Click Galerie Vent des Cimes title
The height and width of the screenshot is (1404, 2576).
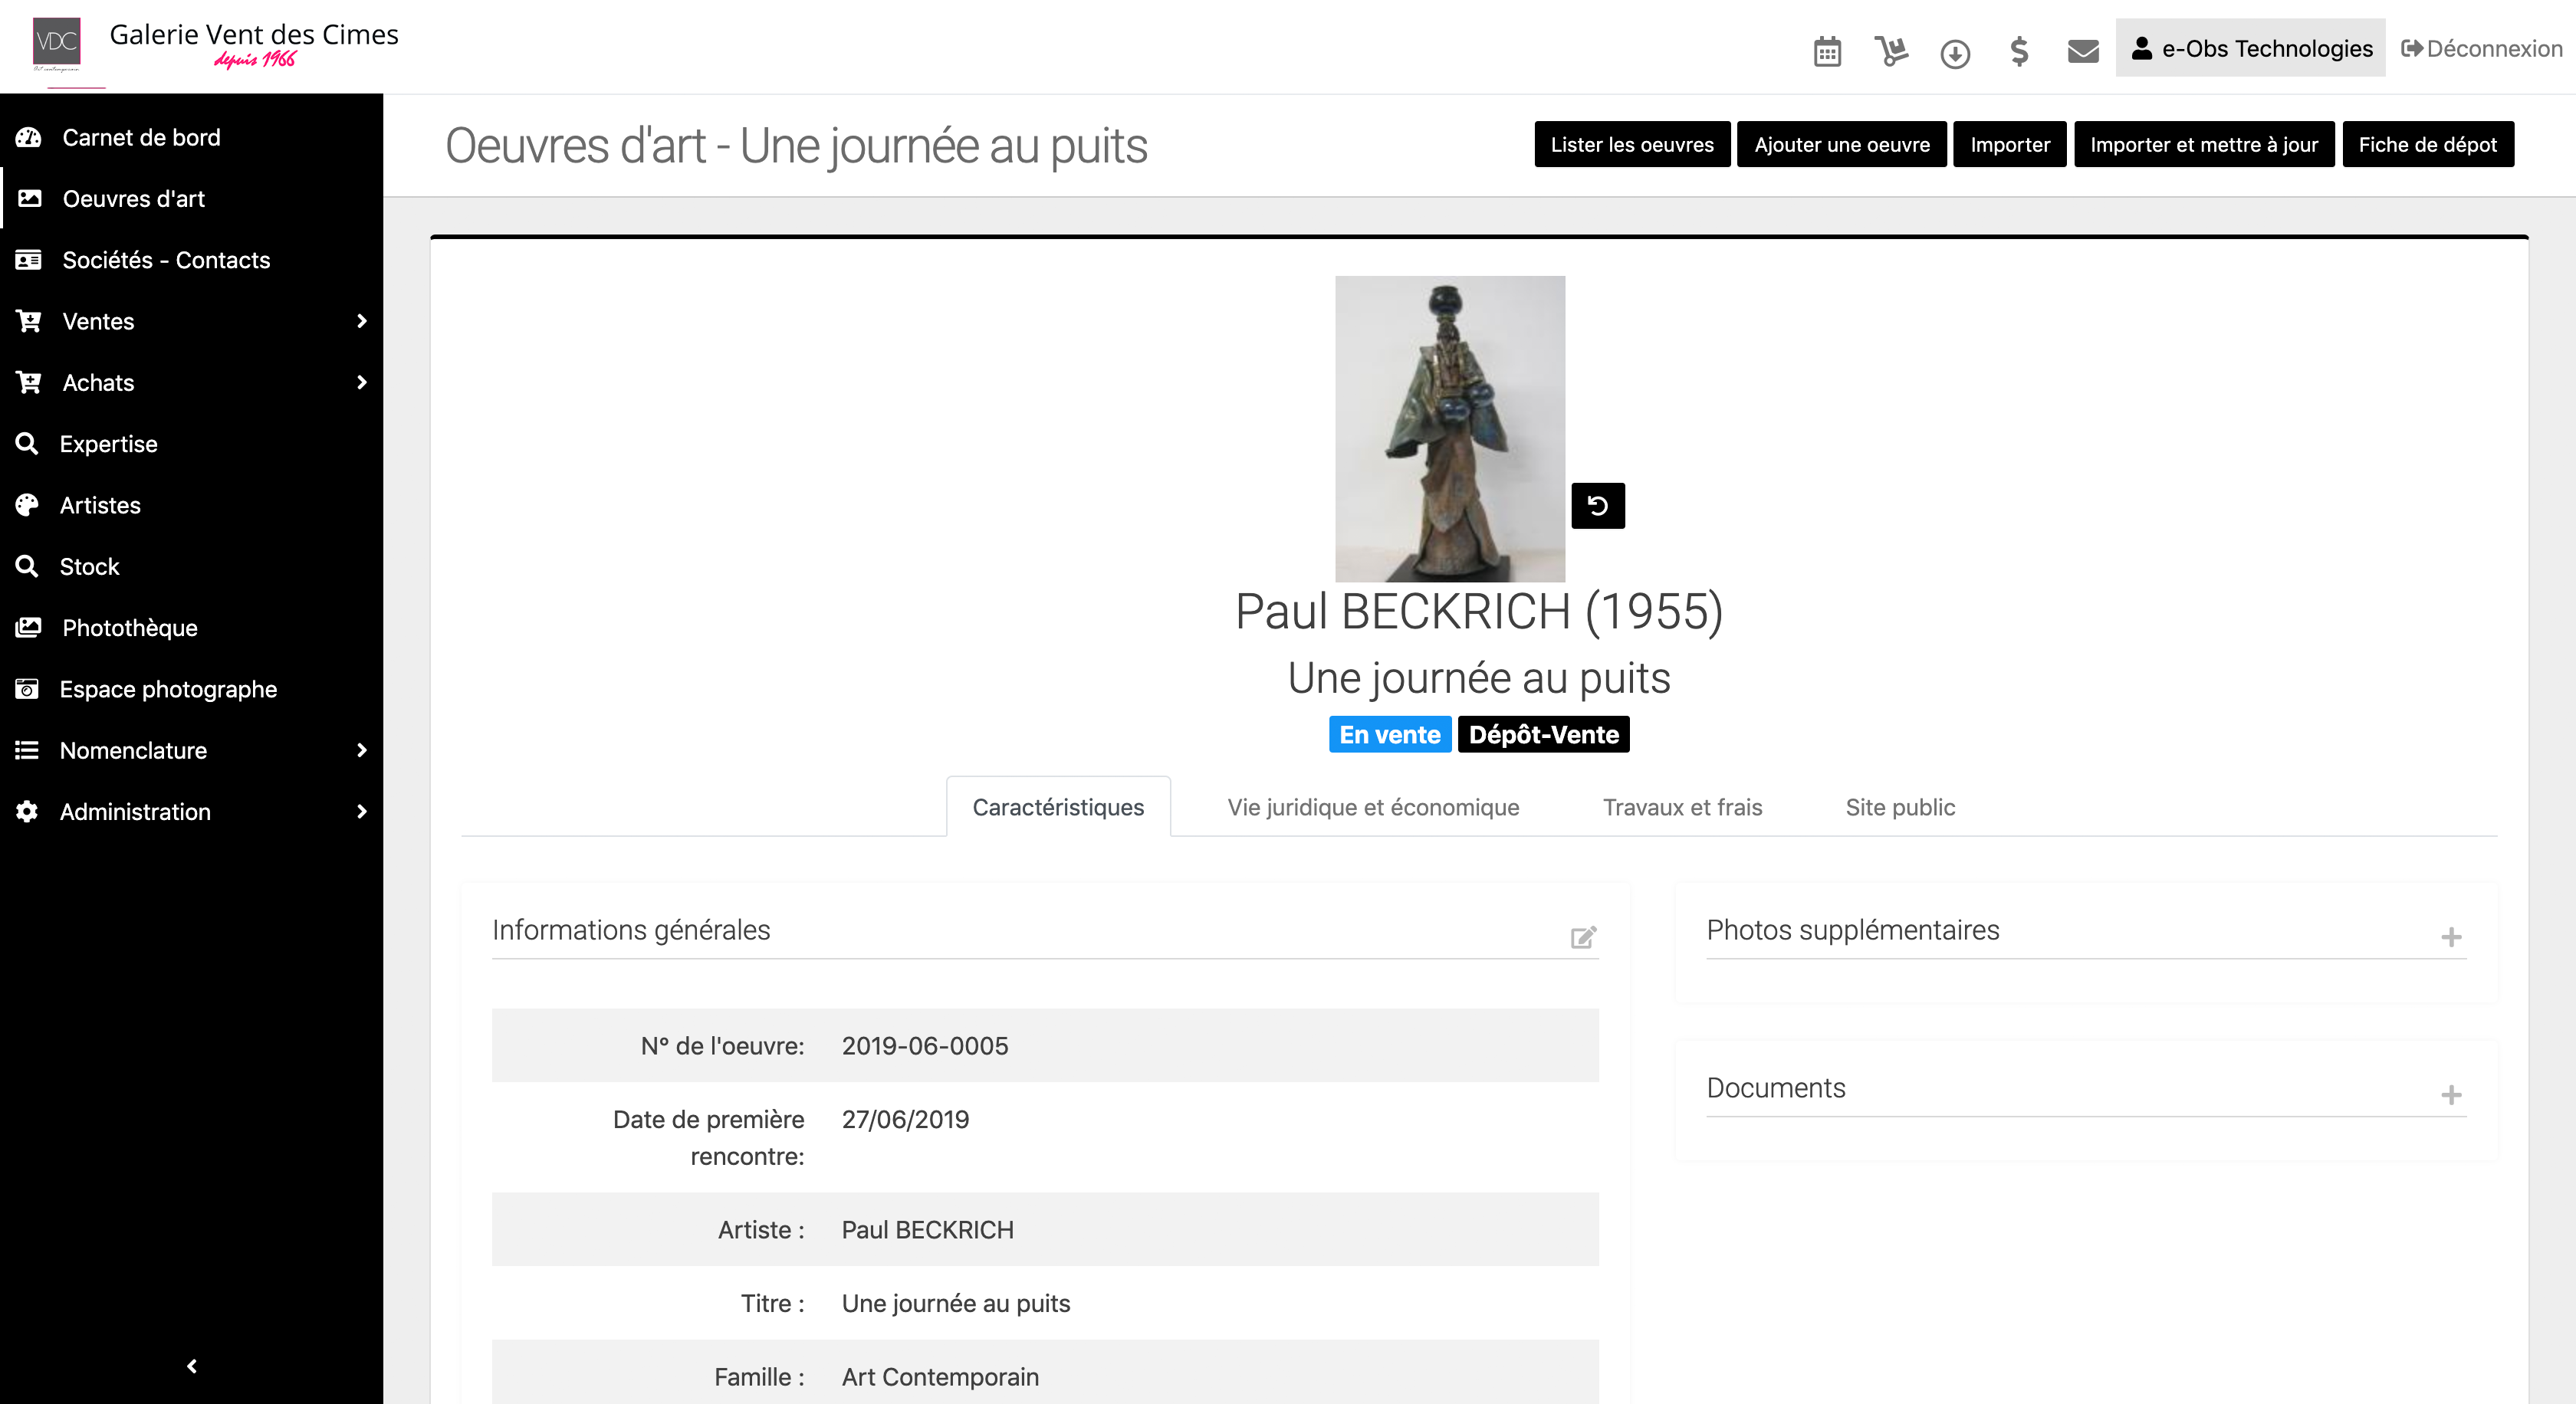coord(254,35)
